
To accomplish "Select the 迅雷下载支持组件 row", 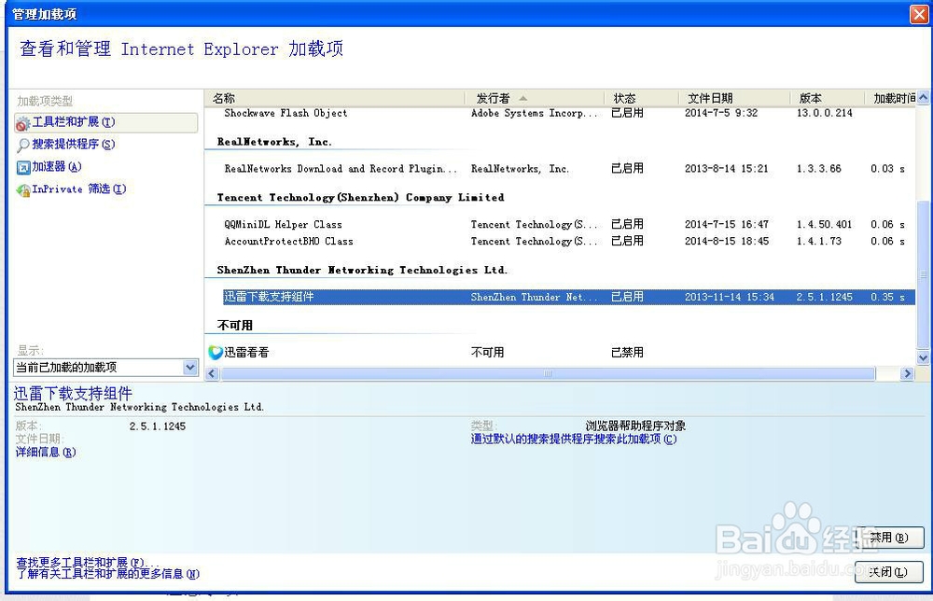I will pos(569,297).
